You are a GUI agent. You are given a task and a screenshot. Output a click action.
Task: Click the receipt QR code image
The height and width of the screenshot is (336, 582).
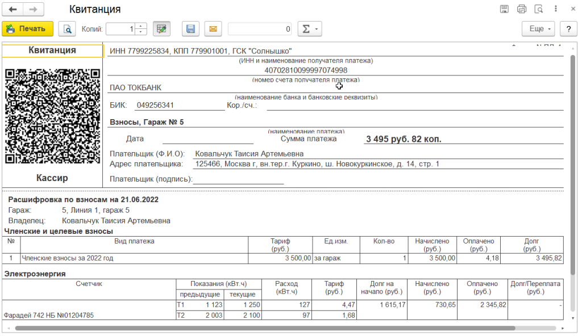[52, 116]
